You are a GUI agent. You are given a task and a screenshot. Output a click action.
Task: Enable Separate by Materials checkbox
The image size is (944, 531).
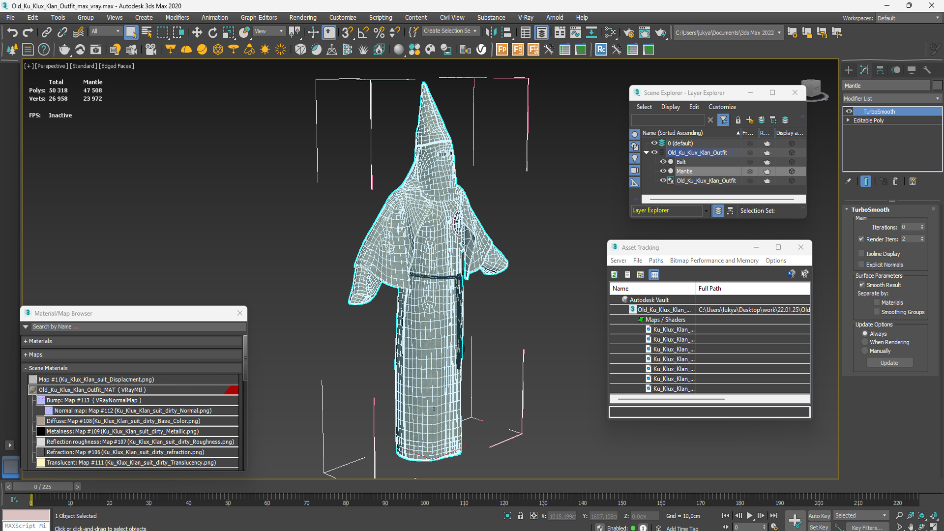coord(877,302)
